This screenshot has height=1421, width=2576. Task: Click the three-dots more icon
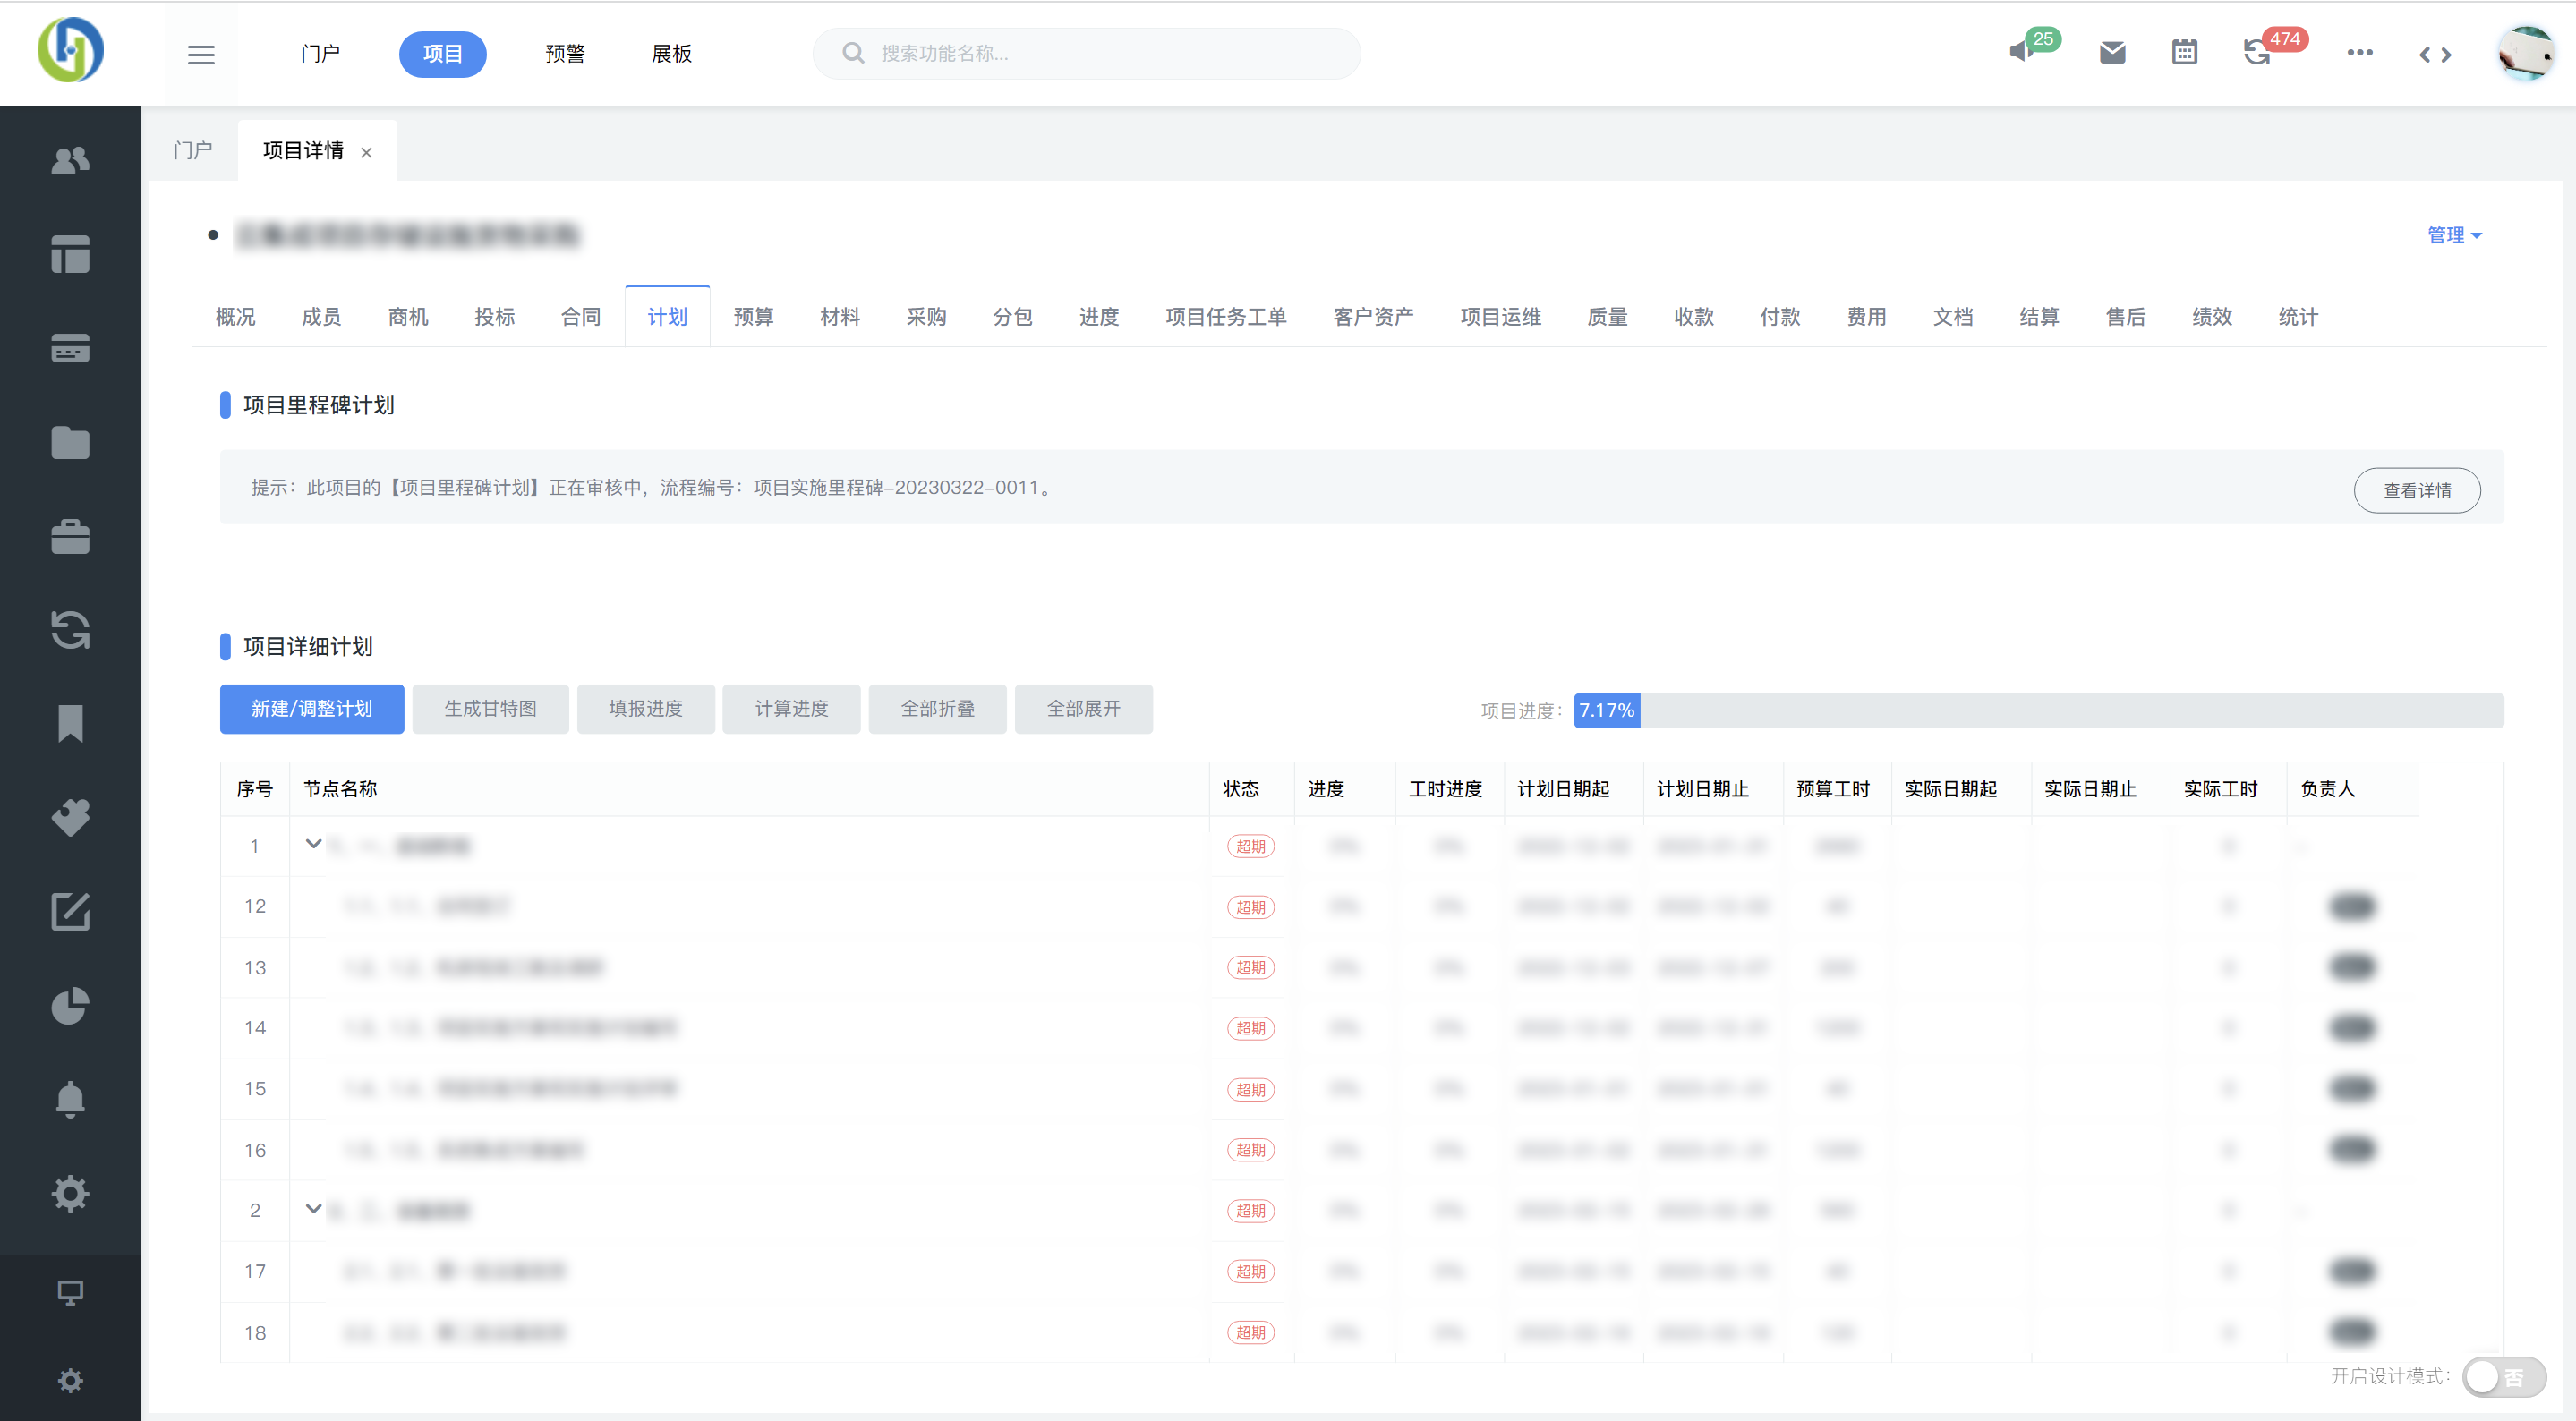point(2359,53)
